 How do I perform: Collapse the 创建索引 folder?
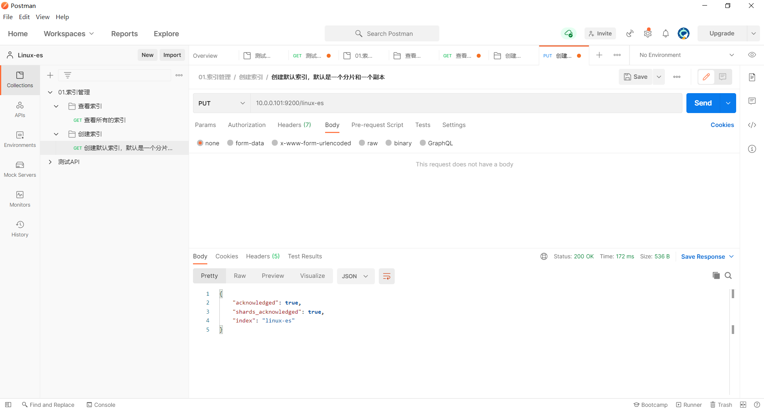(x=56, y=134)
